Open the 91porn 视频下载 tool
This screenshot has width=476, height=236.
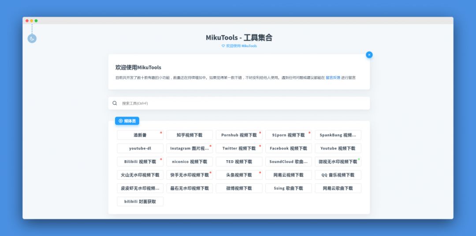(x=288, y=135)
